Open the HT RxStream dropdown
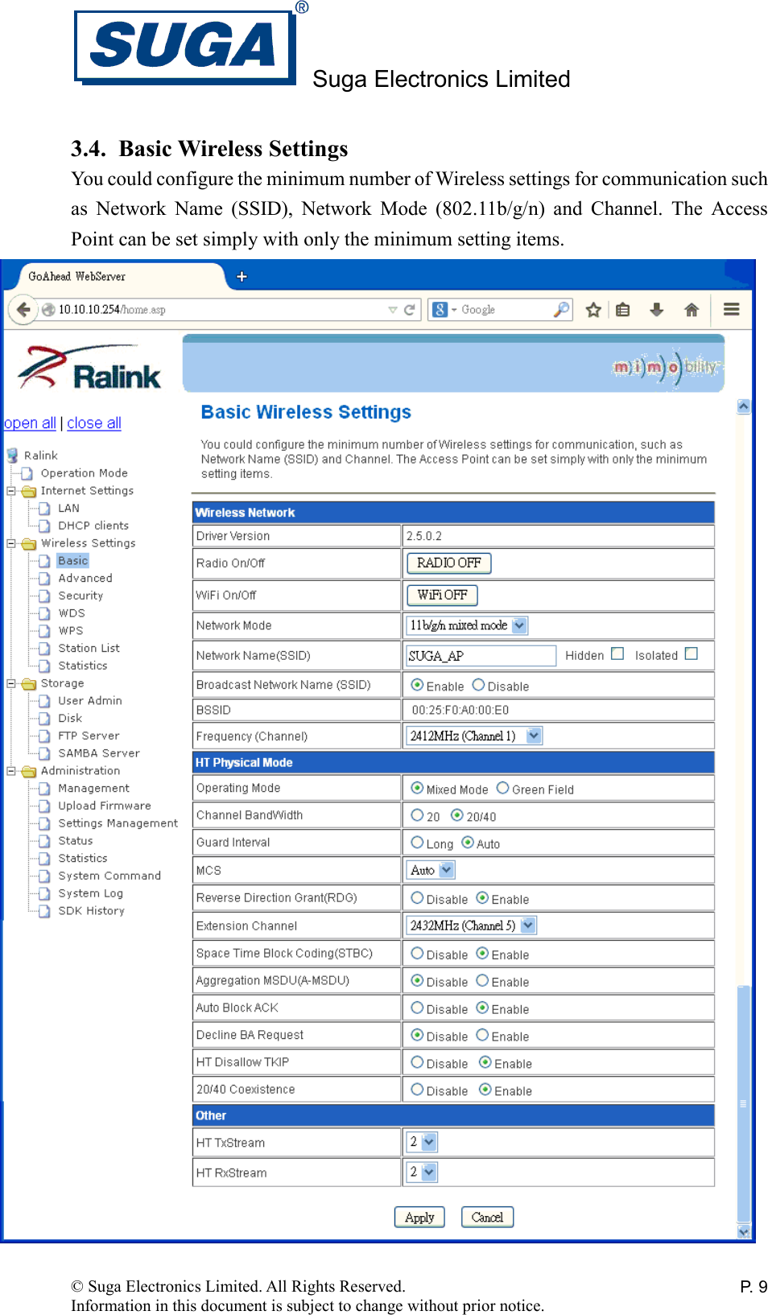768x1315 pixels. [422, 1173]
